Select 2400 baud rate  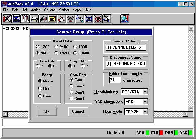(56, 47)
